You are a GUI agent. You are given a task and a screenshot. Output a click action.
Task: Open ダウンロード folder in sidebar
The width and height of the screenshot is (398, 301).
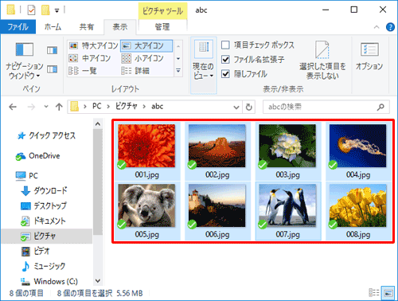(44, 191)
